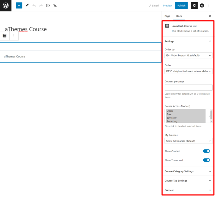This screenshot has height=197, width=215.
Task: Click the block toolbar Course List icon
Action: coord(4,36)
